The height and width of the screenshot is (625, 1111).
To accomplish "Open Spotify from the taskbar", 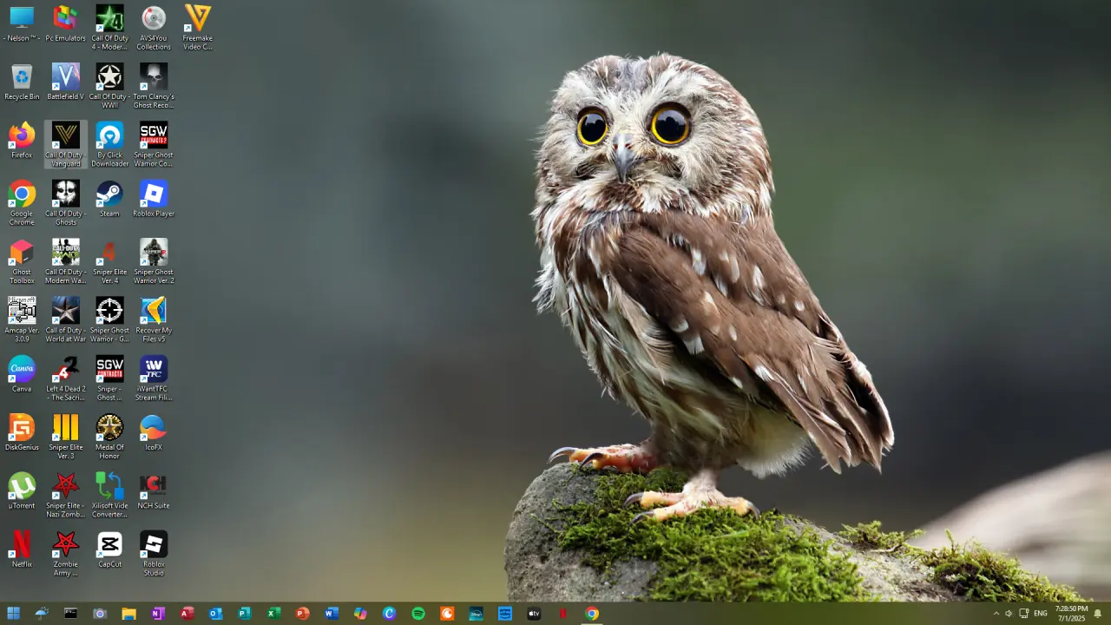I will (418, 614).
